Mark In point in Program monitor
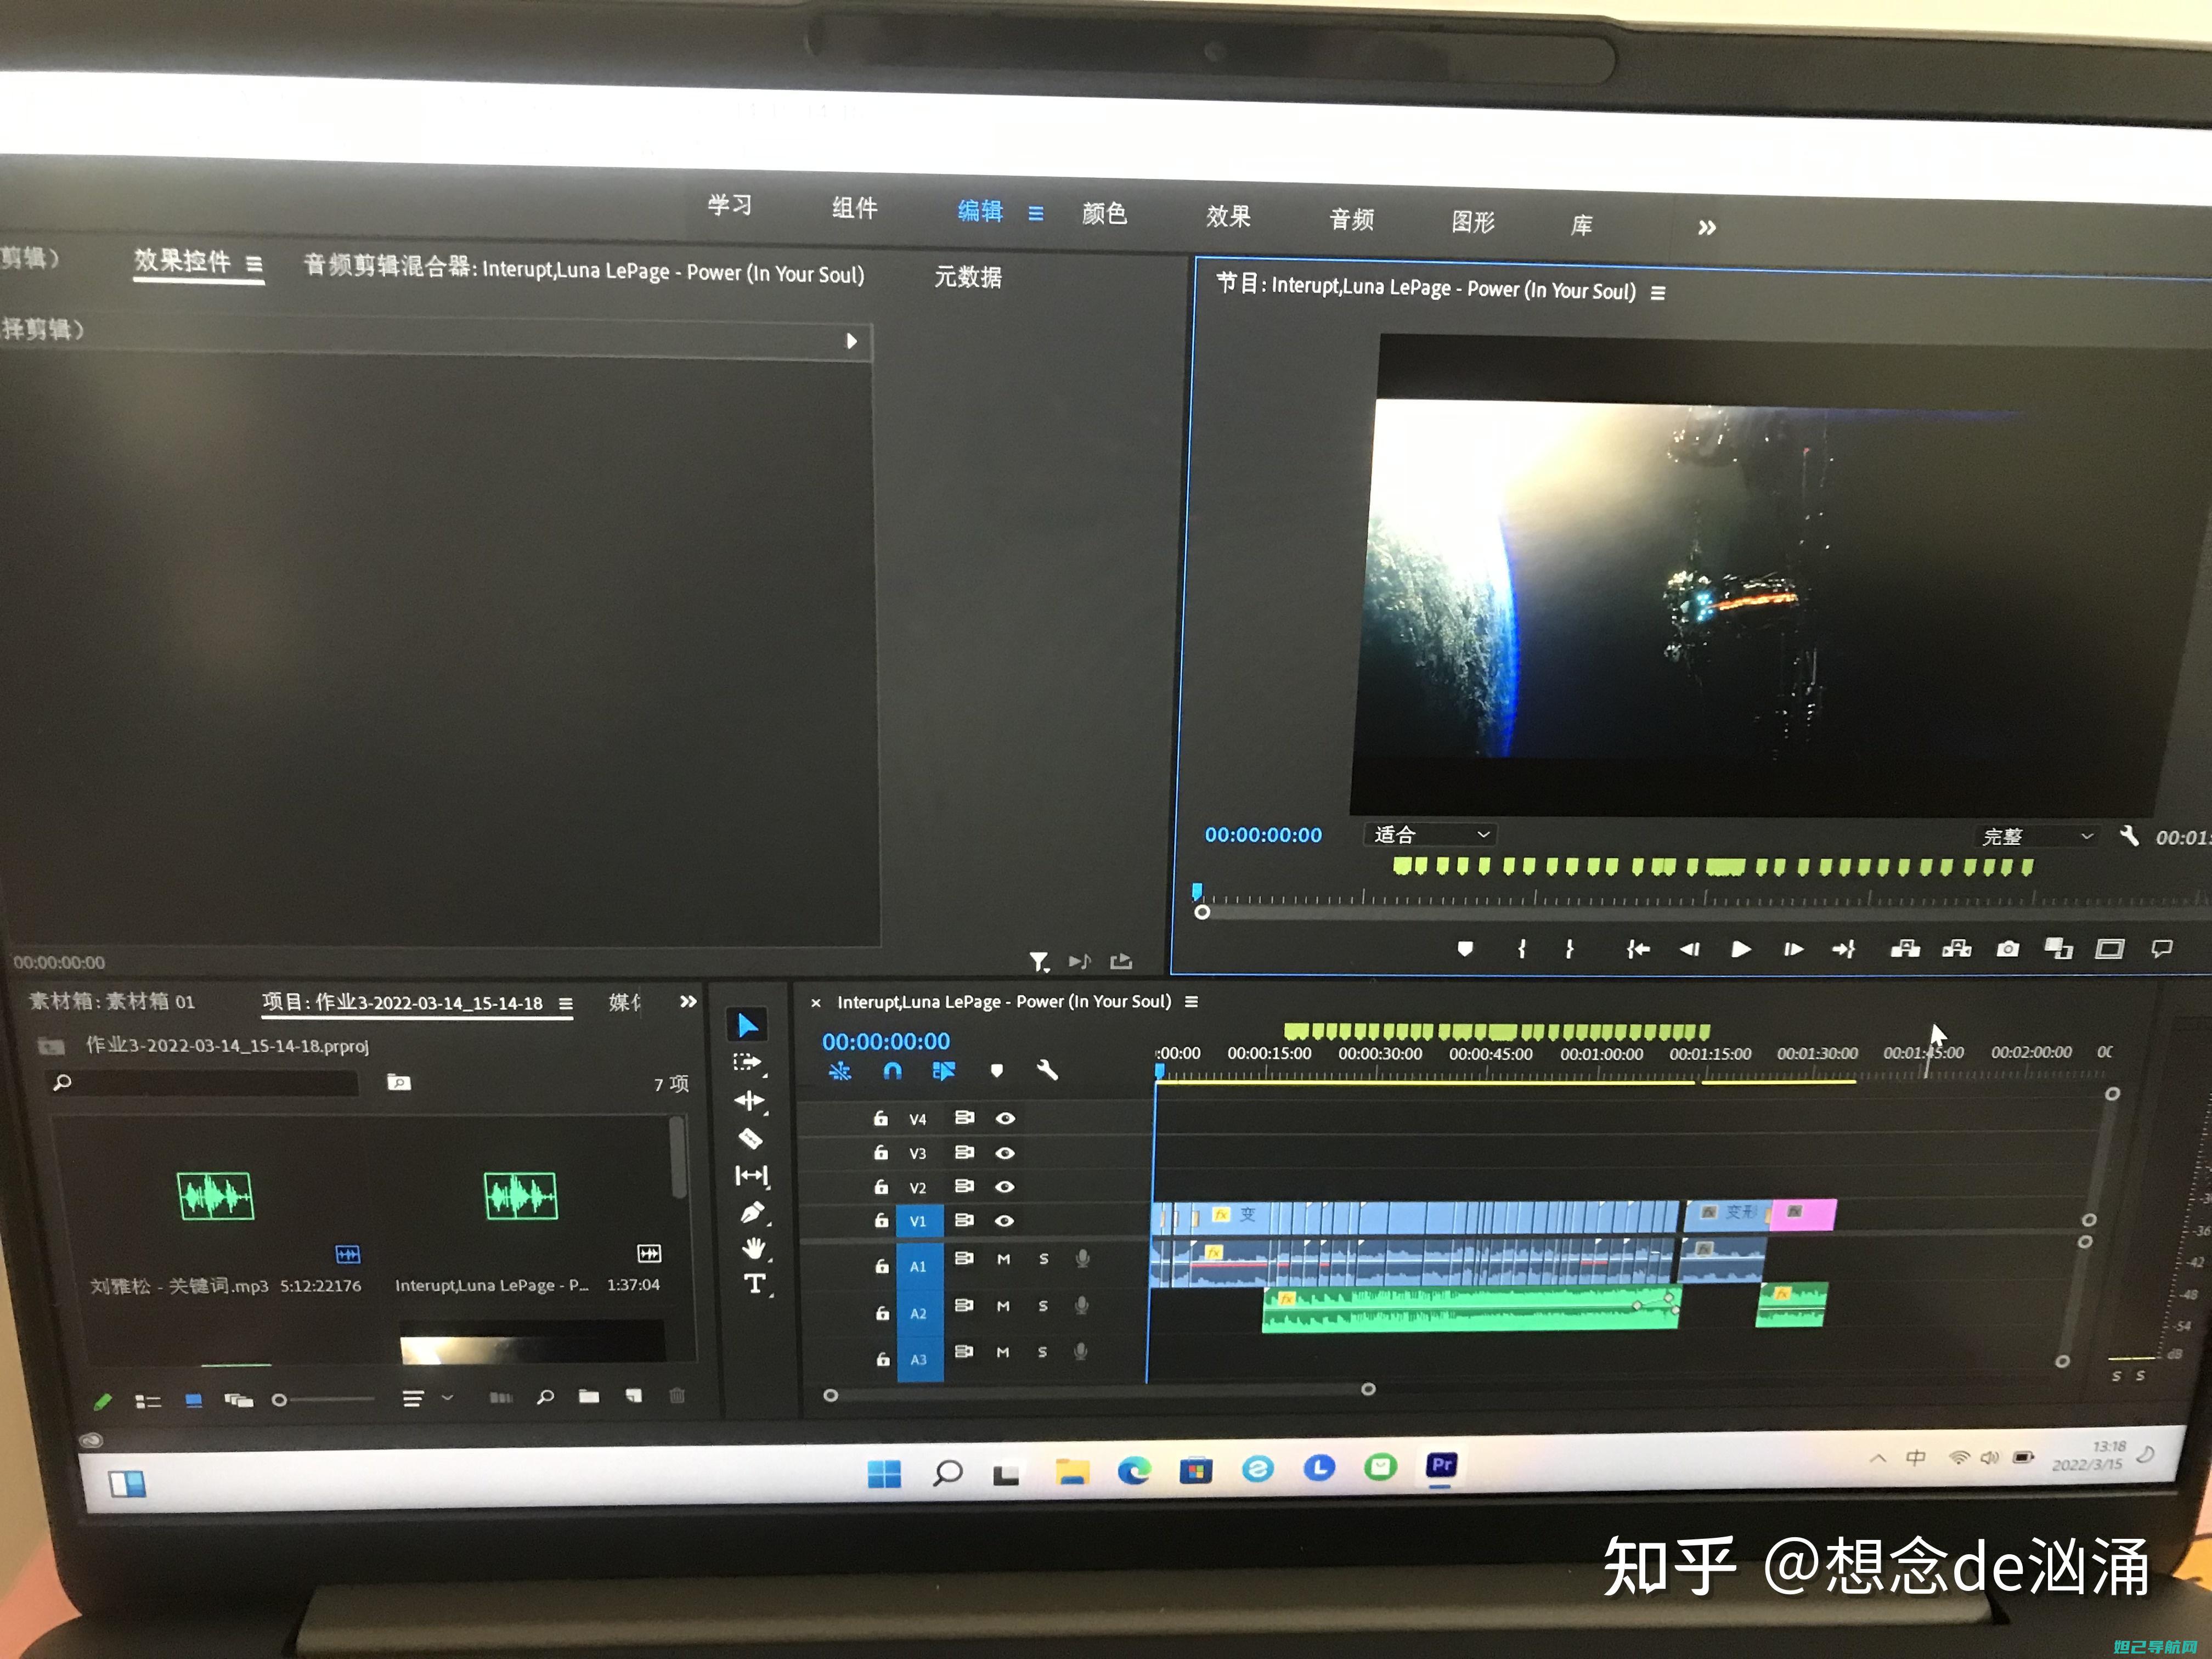 (x=1521, y=948)
